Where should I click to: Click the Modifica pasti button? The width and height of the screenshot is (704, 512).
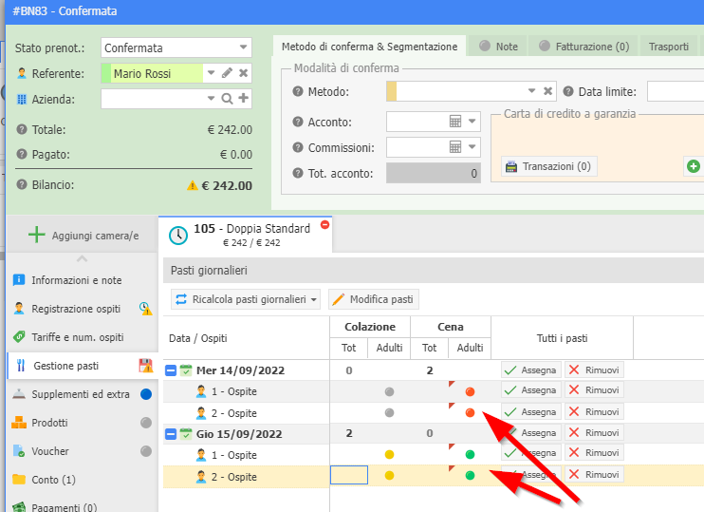374,299
